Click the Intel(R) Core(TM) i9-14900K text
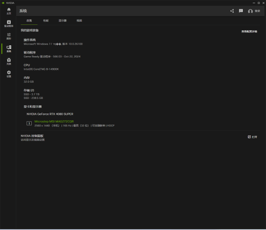Viewport: 266px width, 230px height. coord(41,69)
